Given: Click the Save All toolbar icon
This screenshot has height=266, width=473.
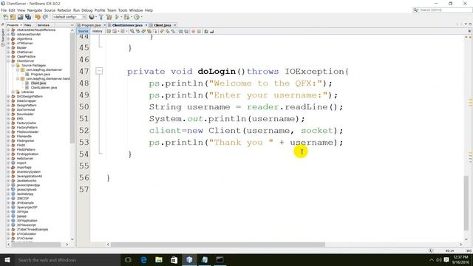Looking at the screenshot, I should point(28,17).
